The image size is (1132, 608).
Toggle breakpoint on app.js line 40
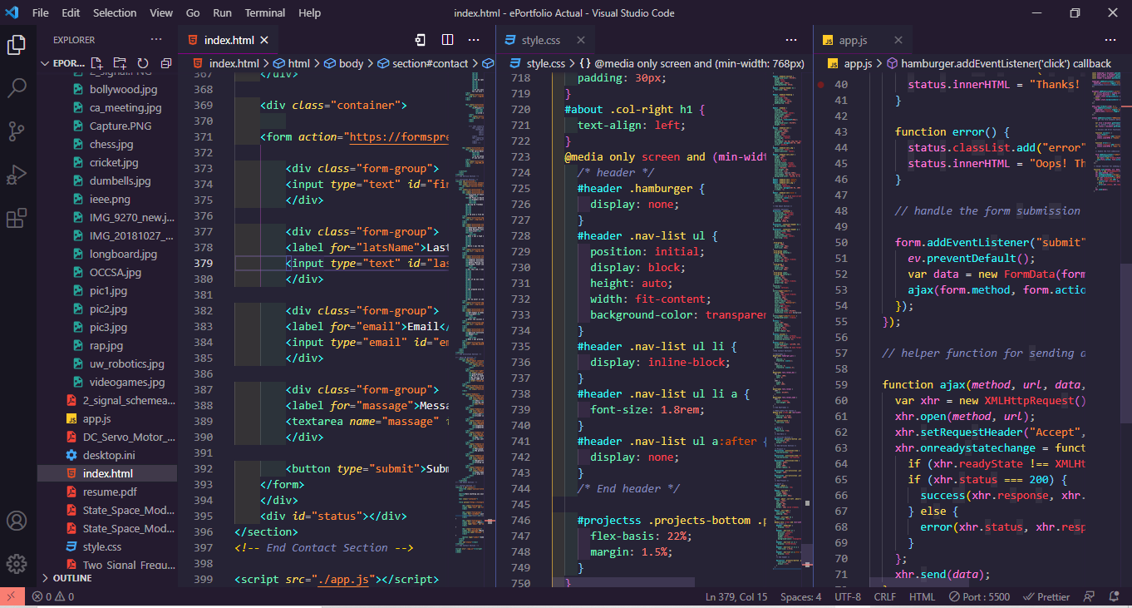point(820,85)
